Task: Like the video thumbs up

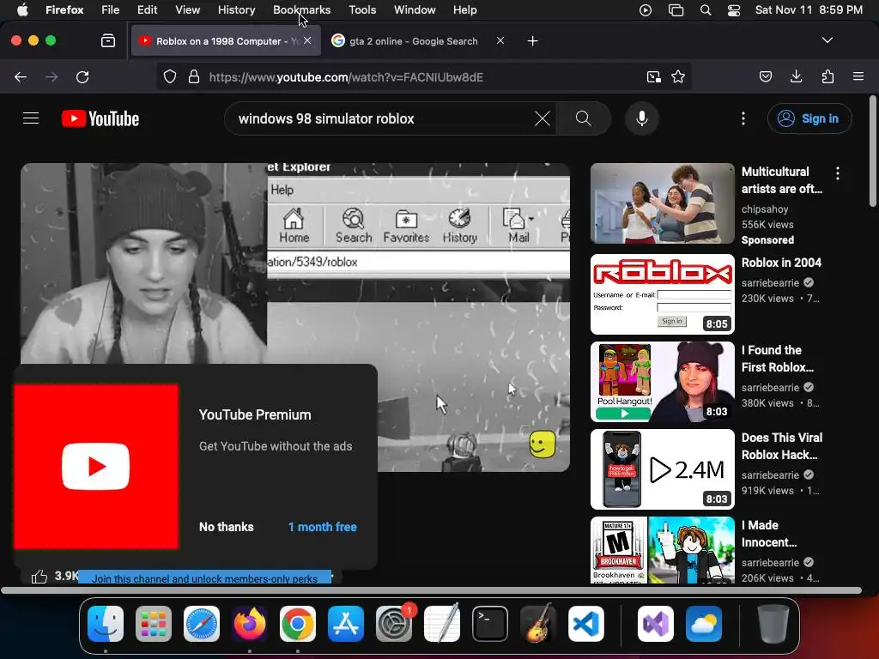Action: [x=39, y=576]
